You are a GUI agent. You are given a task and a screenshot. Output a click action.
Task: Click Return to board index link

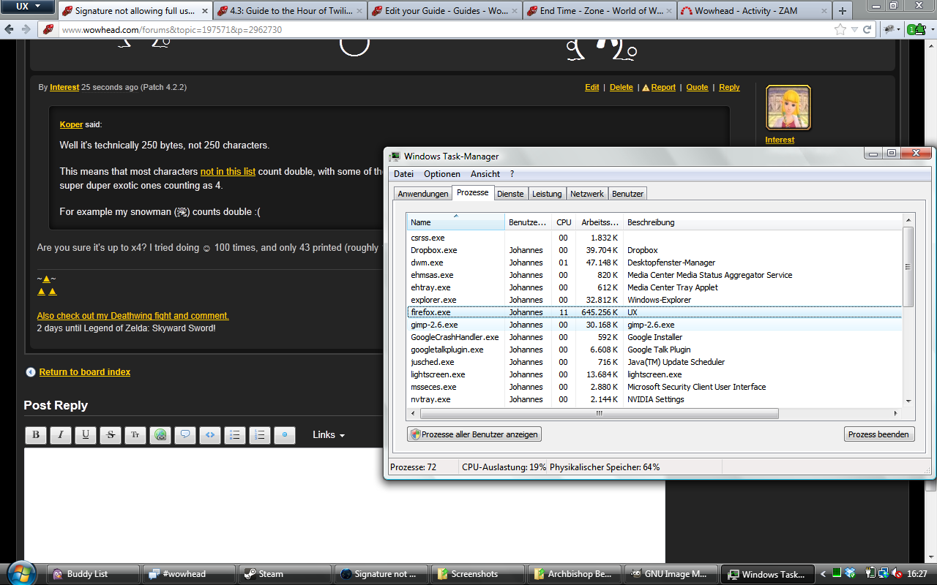(x=85, y=372)
